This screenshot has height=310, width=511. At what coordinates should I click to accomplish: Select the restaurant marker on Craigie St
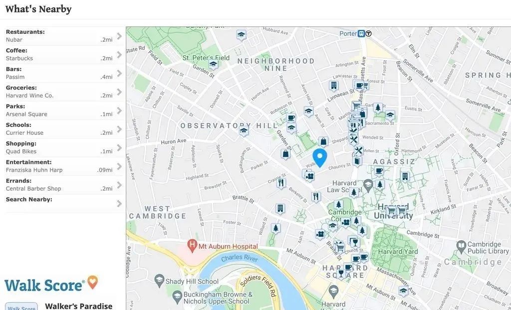[281, 183]
